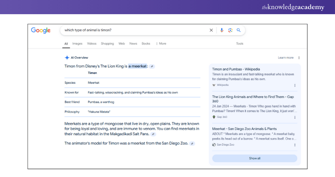Click link icon after Makgadikadi Salt Pans
335x177 pixels.
(153, 134)
